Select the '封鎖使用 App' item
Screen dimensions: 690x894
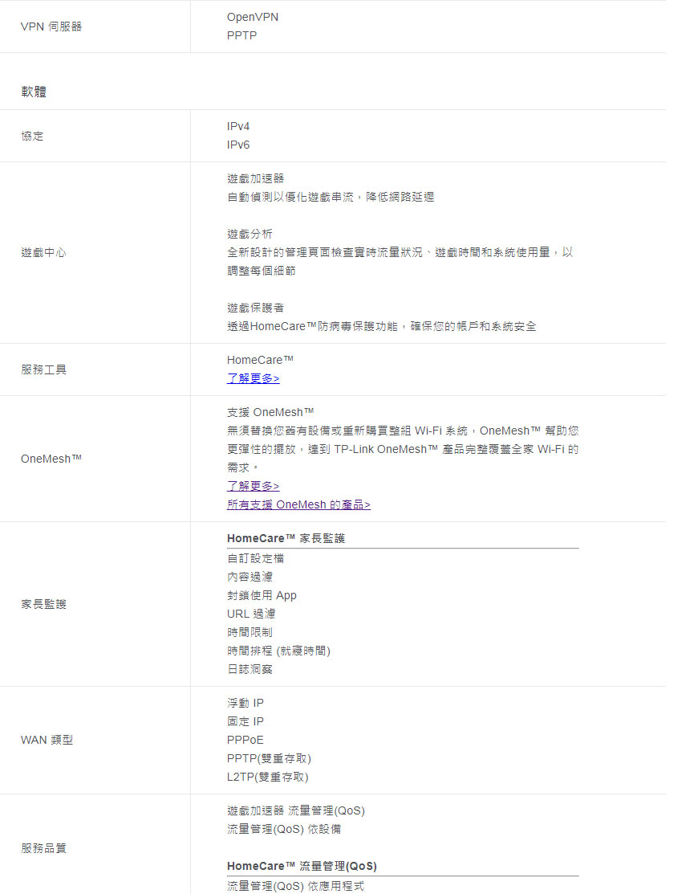point(262,595)
